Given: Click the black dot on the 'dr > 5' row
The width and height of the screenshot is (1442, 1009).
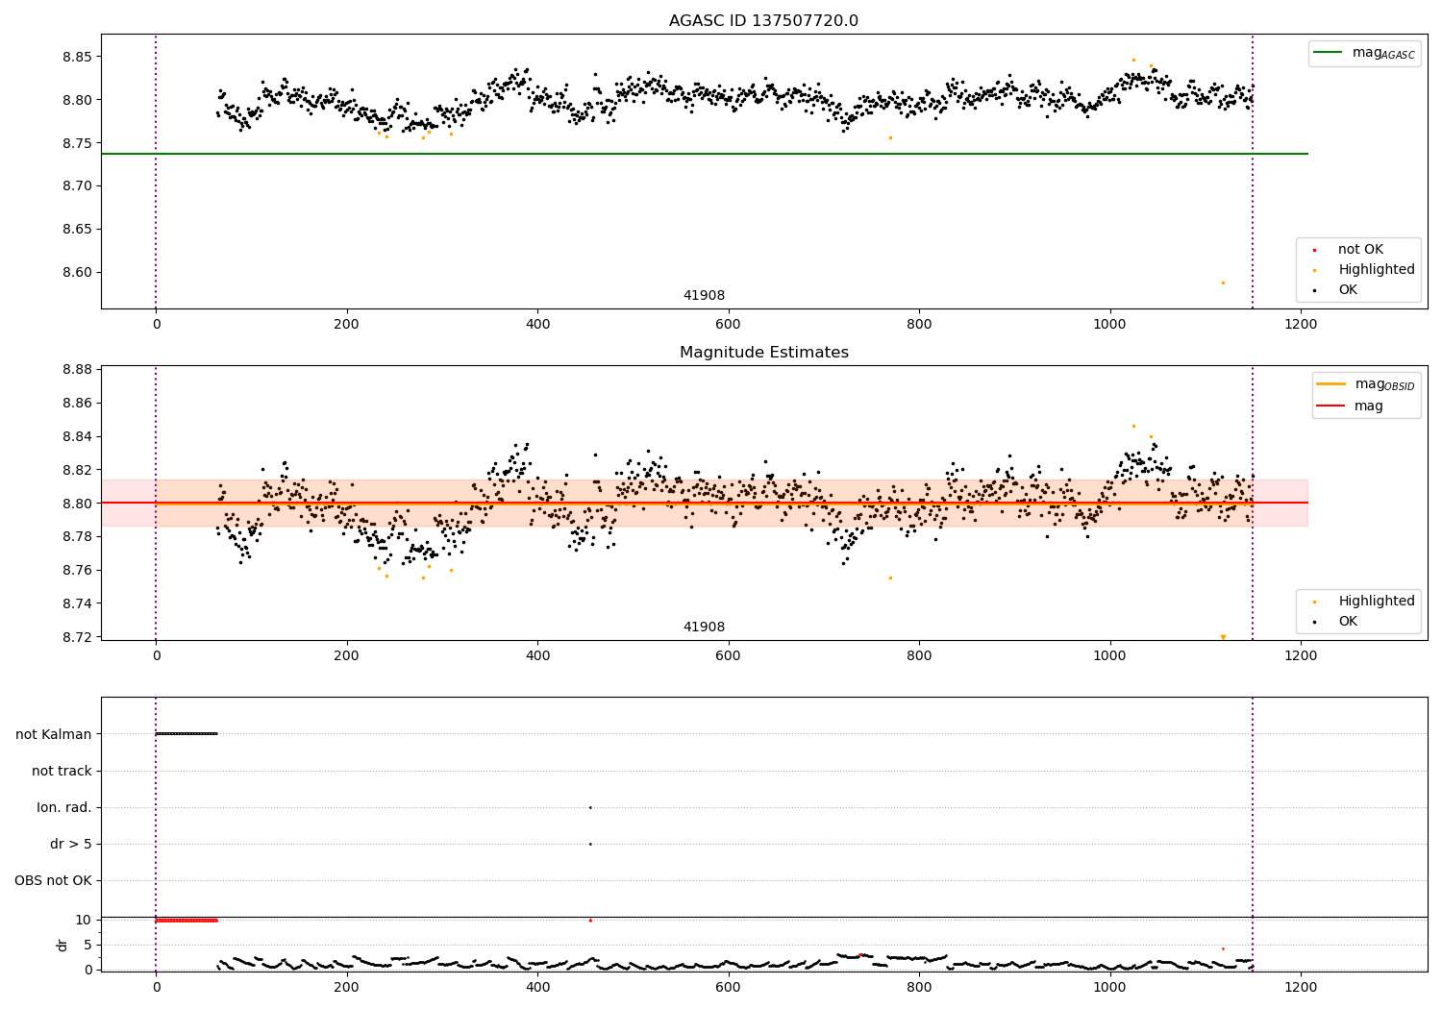Looking at the screenshot, I should click(590, 844).
